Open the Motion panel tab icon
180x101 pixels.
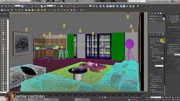(158, 13)
